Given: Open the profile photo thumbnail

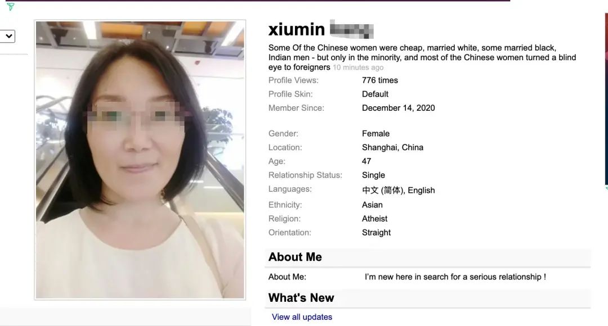Looking at the screenshot, I should [140, 160].
